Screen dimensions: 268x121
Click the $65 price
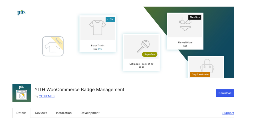185,46
